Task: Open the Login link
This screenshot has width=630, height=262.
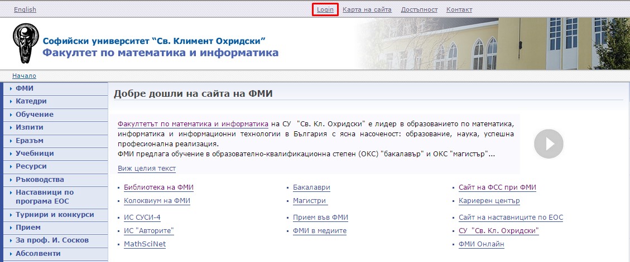Action: pyautogui.click(x=325, y=9)
